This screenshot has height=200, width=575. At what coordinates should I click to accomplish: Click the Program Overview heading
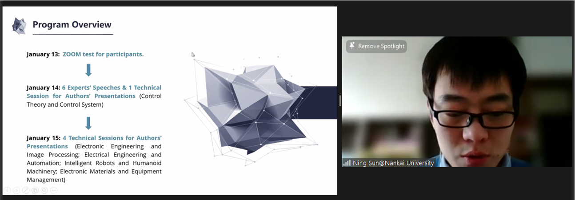[72, 24]
